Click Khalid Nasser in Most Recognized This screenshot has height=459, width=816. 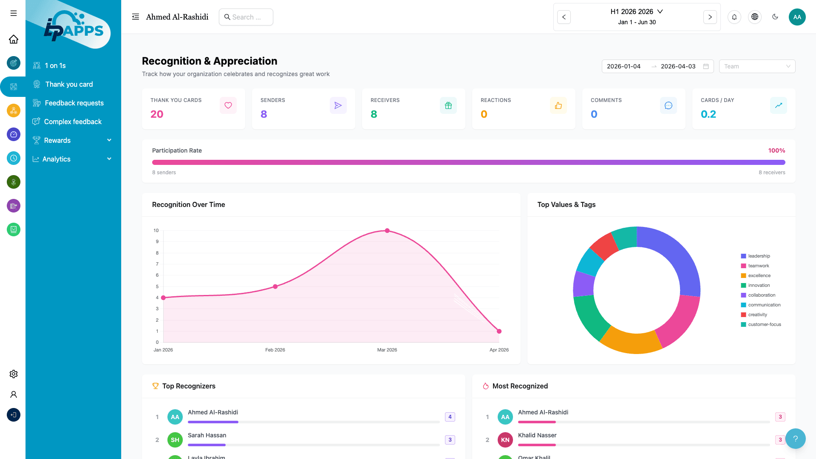(537, 435)
